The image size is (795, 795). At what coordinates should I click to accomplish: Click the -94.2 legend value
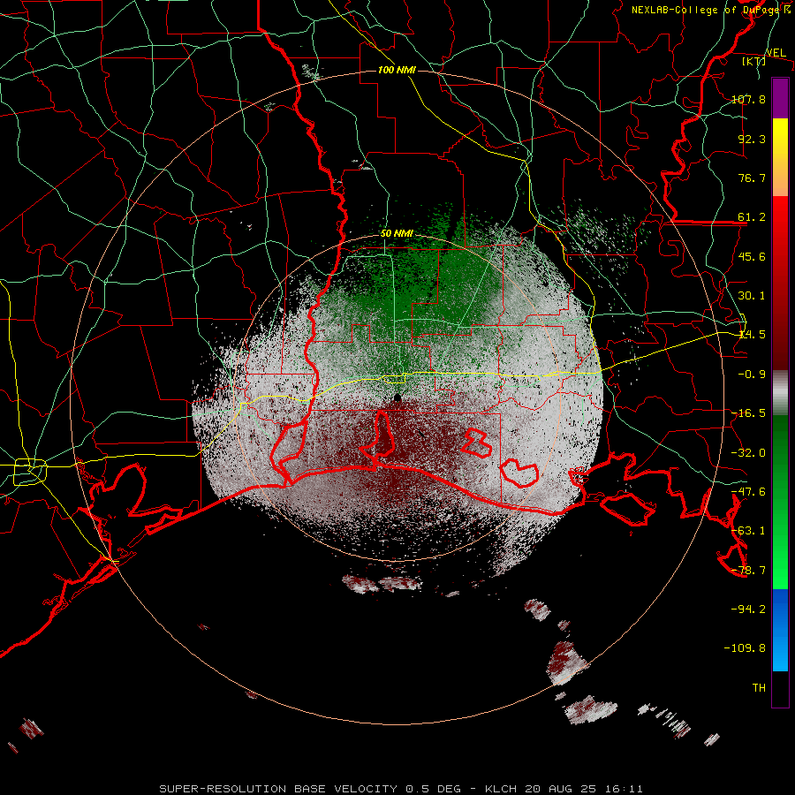point(748,609)
